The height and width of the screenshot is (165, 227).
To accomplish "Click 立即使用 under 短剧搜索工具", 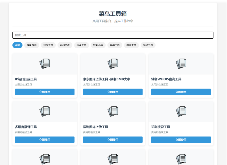I will pos(181,139).
